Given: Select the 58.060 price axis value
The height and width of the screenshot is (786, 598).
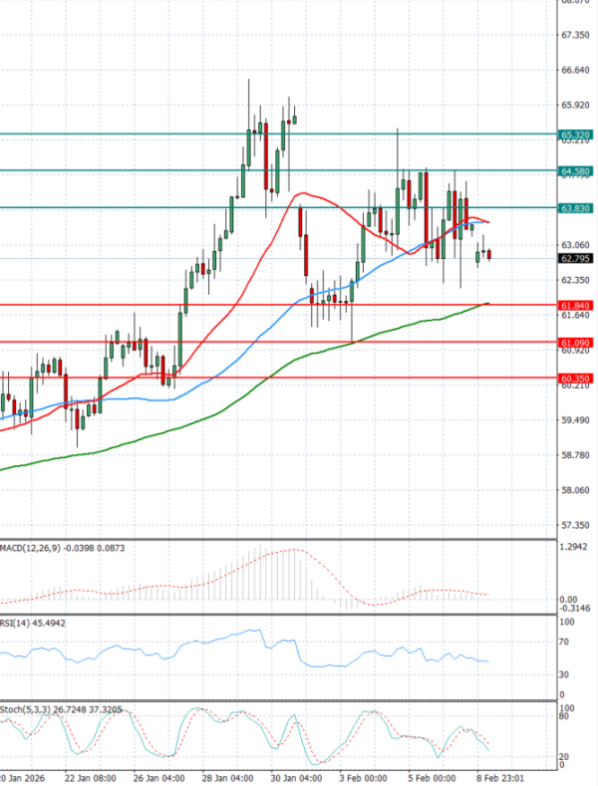Looking at the screenshot, I should (573, 490).
